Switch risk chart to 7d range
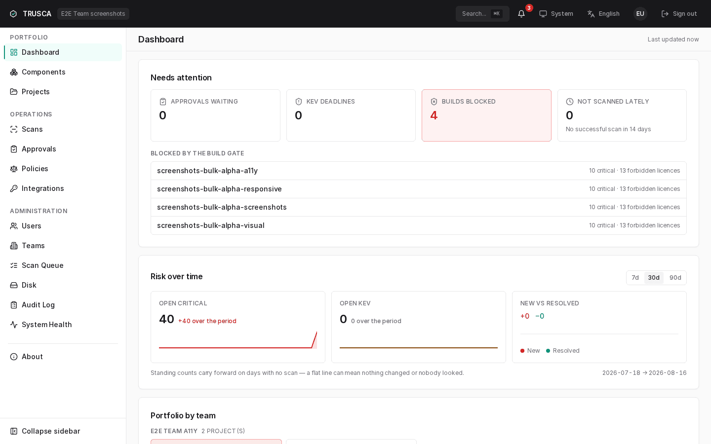 point(635,278)
